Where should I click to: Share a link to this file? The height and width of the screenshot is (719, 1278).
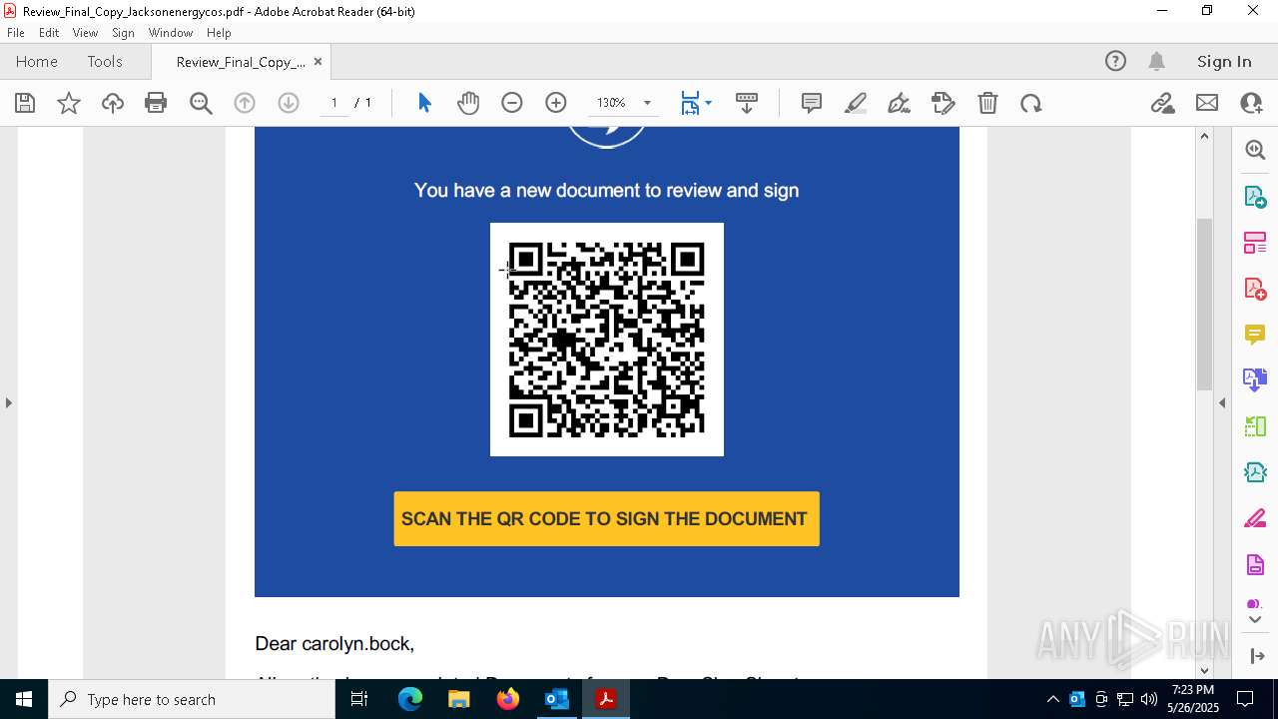(1162, 103)
